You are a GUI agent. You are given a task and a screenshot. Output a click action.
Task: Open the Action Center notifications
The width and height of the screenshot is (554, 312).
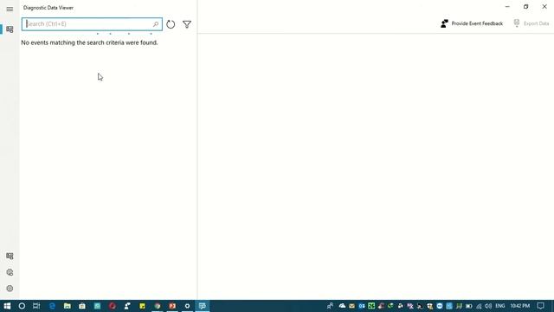point(540,306)
